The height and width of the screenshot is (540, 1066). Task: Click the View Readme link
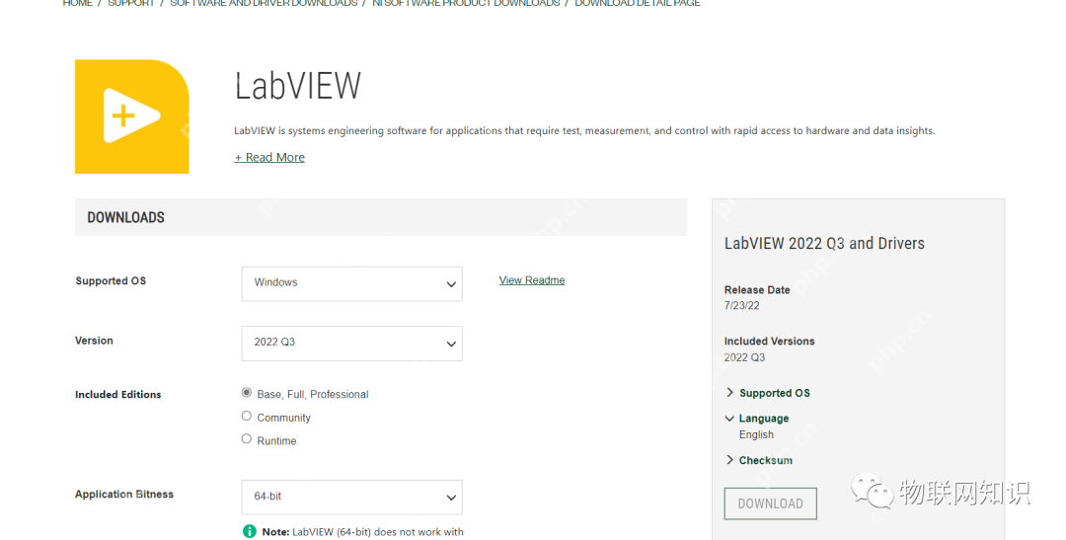pos(532,280)
